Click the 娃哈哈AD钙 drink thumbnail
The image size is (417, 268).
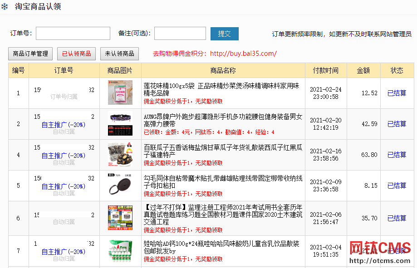pyautogui.click(x=120, y=251)
